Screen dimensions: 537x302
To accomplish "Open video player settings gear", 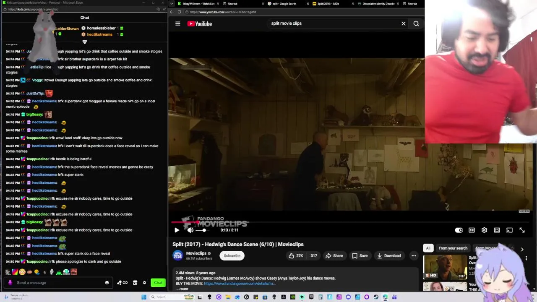I will click(x=484, y=230).
